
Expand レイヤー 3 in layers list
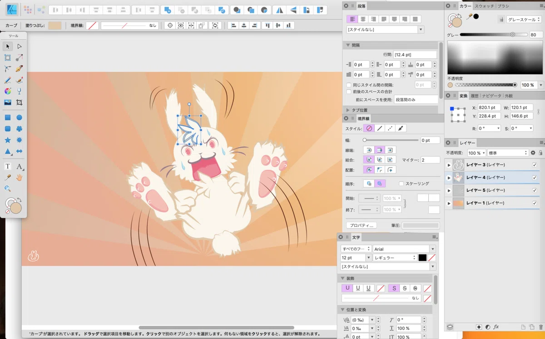pyautogui.click(x=449, y=165)
